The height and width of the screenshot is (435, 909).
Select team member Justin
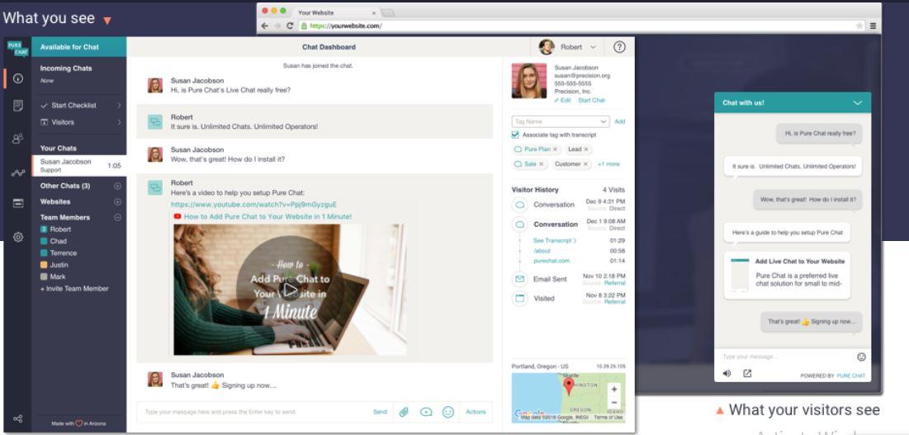click(x=59, y=265)
